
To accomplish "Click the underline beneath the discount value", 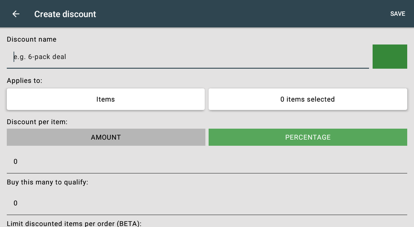I will point(207,173).
